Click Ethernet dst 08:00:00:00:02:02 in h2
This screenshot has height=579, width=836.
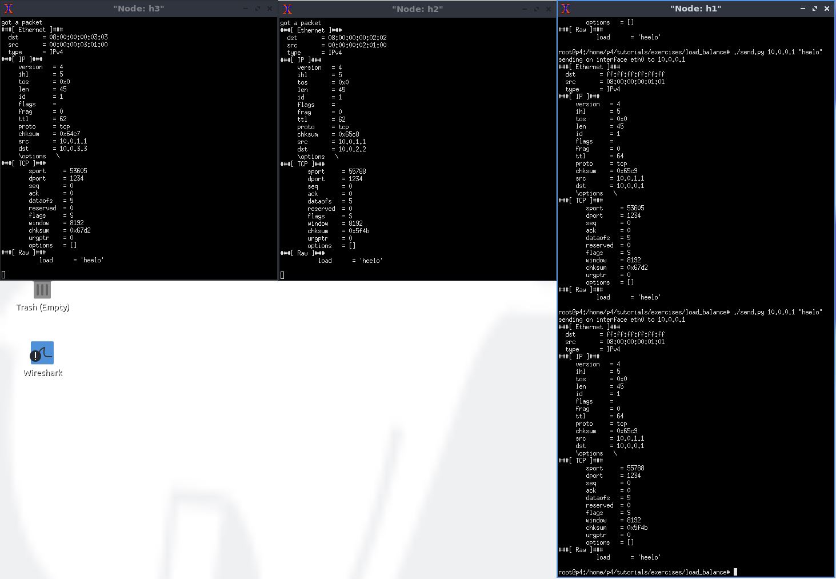coord(337,38)
